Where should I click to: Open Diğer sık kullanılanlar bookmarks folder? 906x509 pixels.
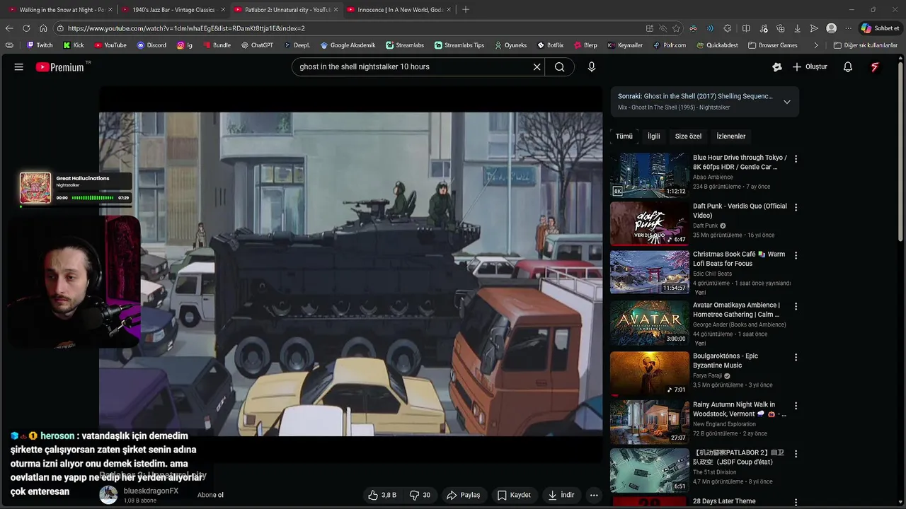point(866,45)
